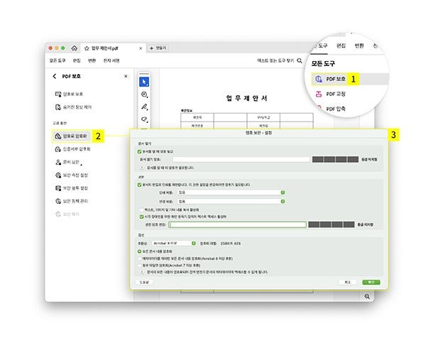The width and height of the screenshot is (426, 341).
Task: Select the highlighter pen tool
Action: (144, 107)
